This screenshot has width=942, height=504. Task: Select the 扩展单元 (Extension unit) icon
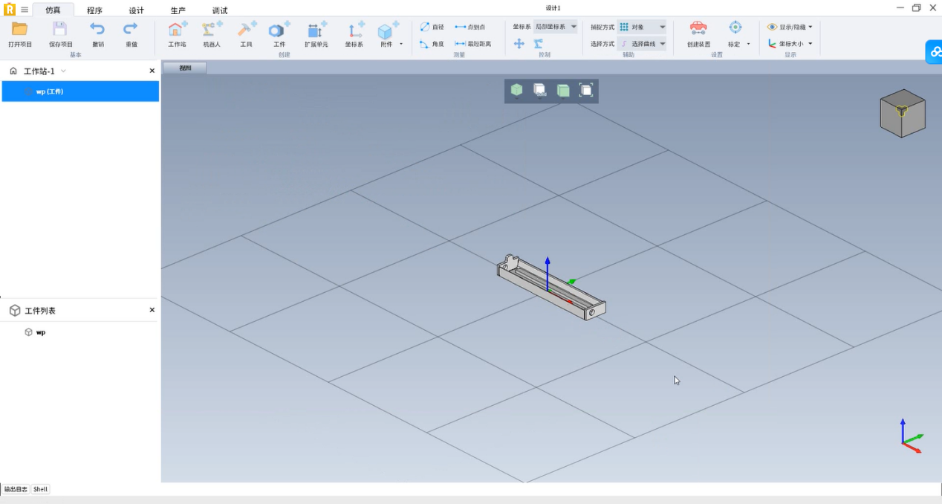pyautogui.click(x=316, y=30)
